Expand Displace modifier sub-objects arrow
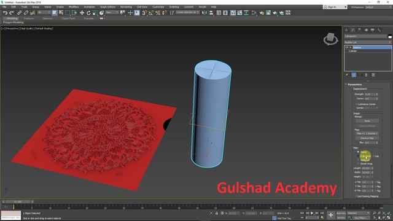This screenshot has height=221, width=393. tap(351, 47)
